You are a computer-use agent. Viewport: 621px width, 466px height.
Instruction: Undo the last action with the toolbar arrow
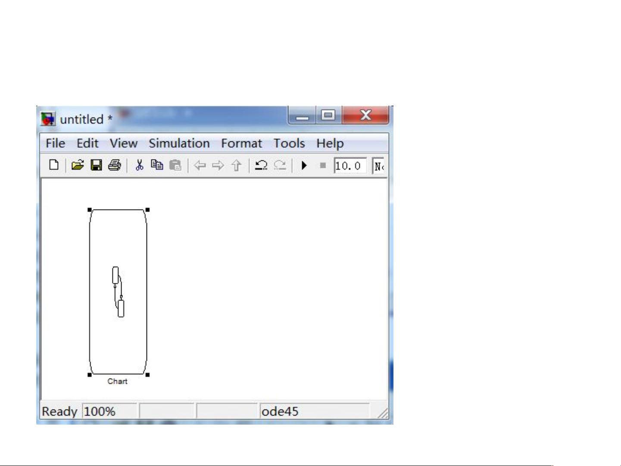(261, 165)
